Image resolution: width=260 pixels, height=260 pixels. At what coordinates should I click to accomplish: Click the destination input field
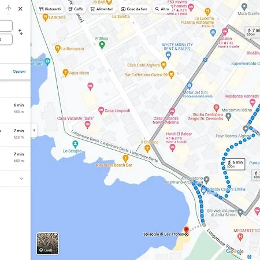point(6,39)
